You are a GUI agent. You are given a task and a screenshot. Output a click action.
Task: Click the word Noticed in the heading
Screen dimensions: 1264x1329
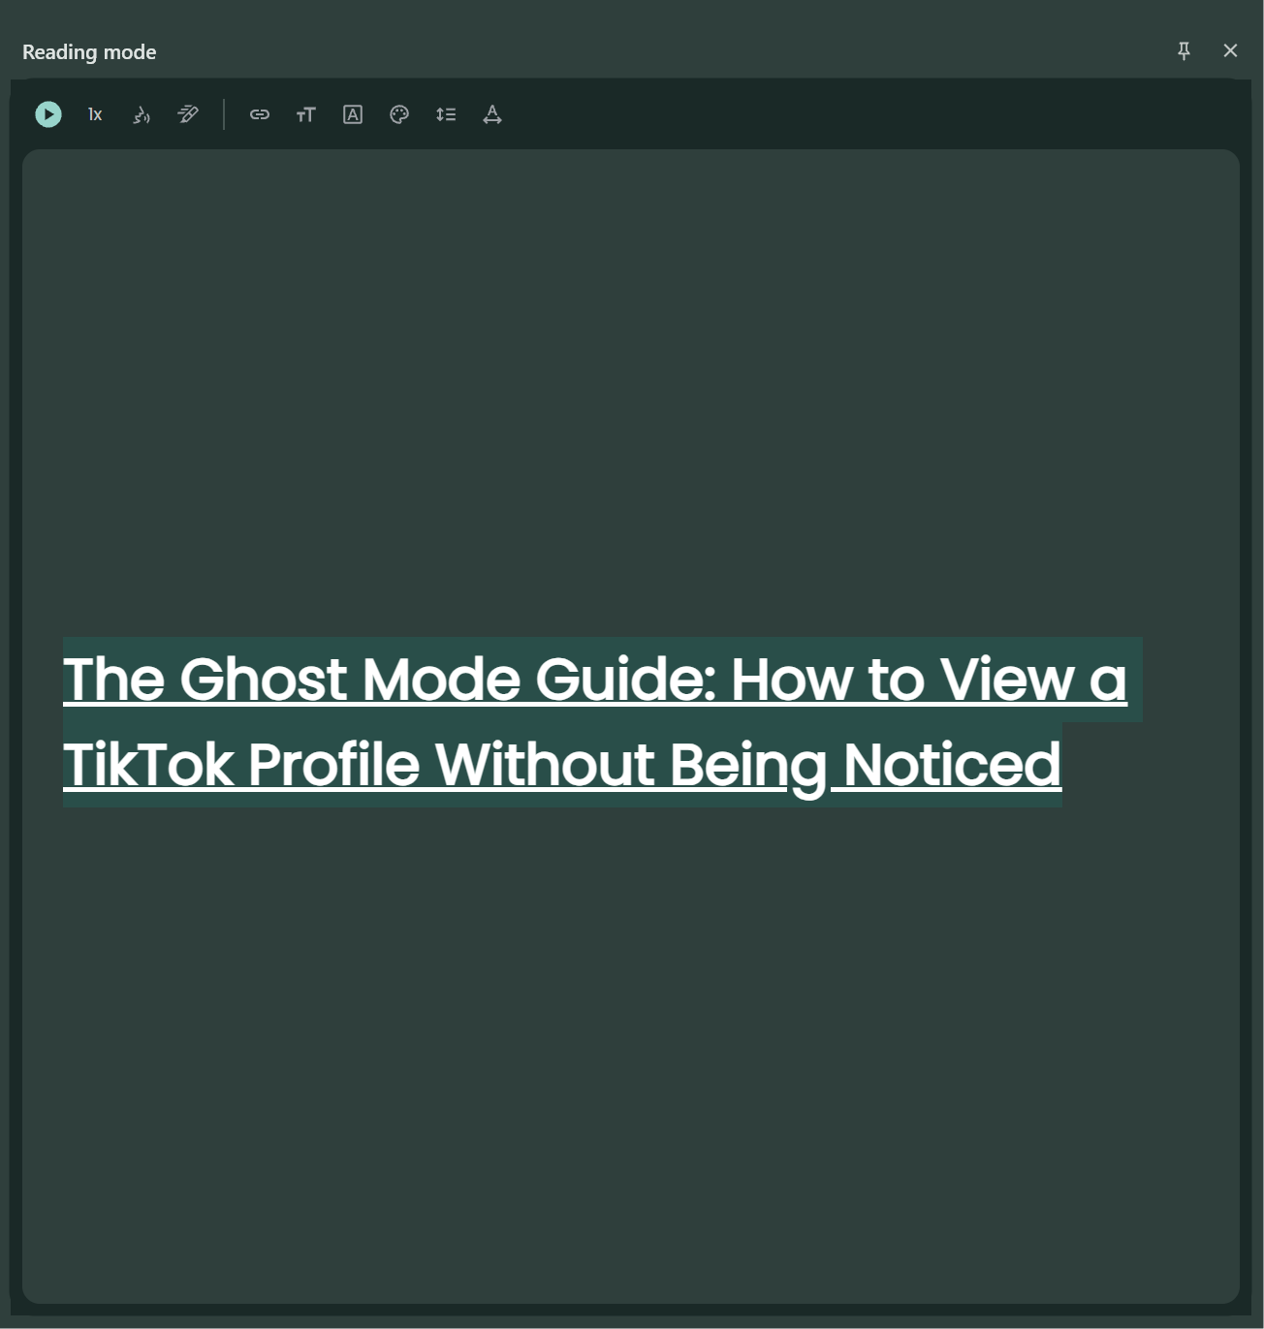point(952,765)
